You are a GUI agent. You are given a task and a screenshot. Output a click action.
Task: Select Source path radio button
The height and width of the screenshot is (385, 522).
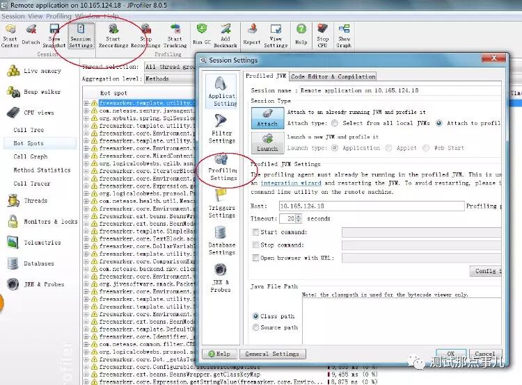coord(255,327)
